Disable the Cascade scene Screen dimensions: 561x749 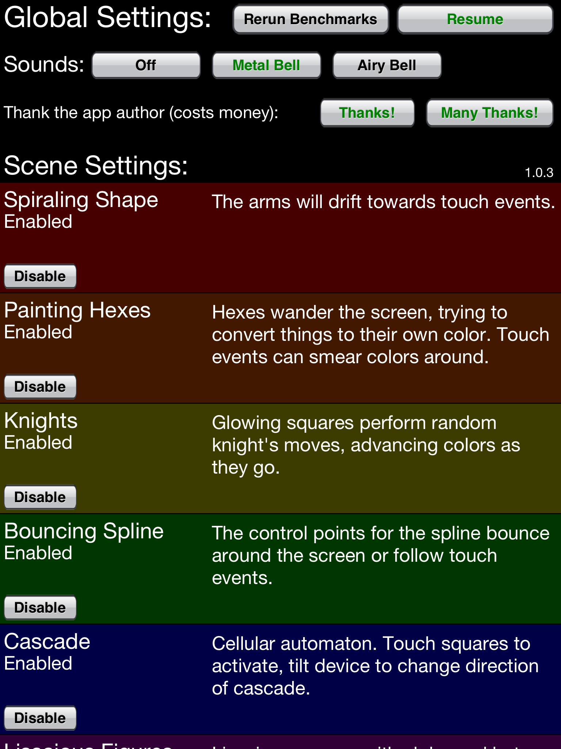(40, 718)
